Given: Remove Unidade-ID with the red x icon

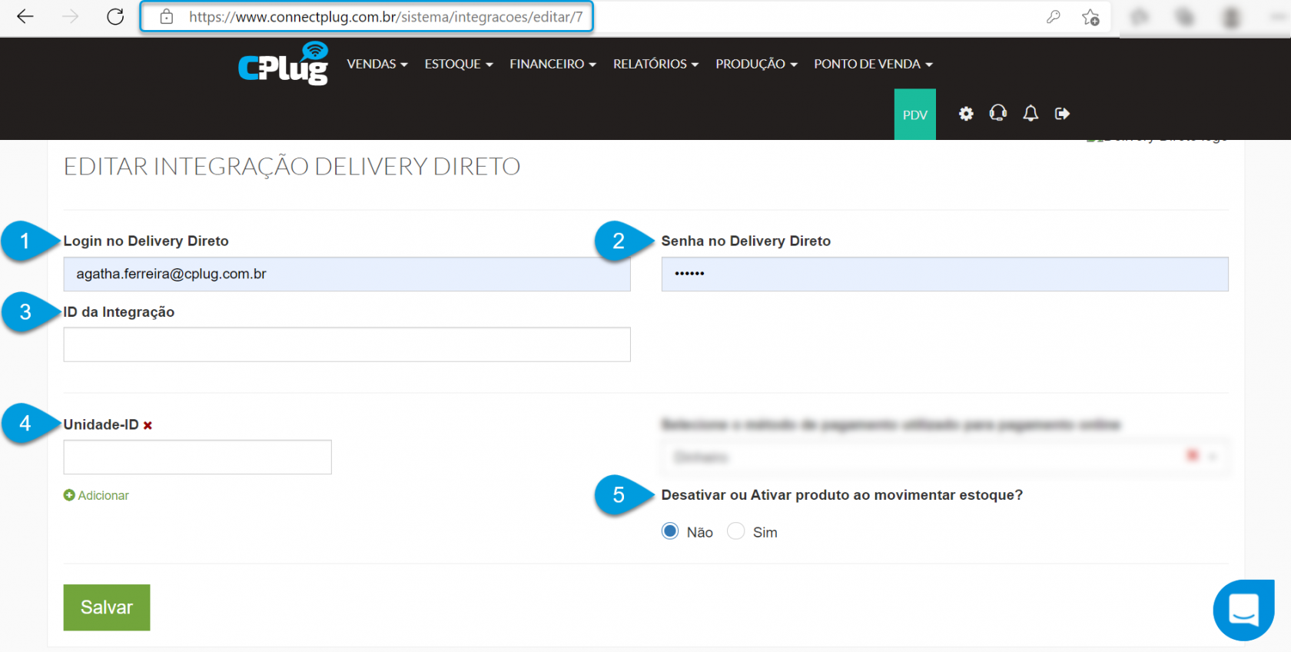Looking at the screenshot, I should pyautogui.click(x=148, y=425).
